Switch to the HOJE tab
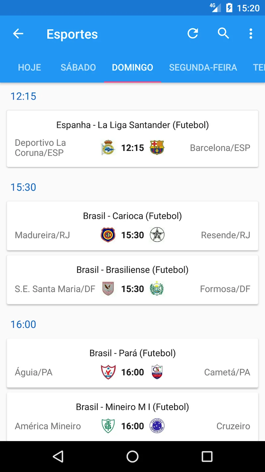 point(29,67)
